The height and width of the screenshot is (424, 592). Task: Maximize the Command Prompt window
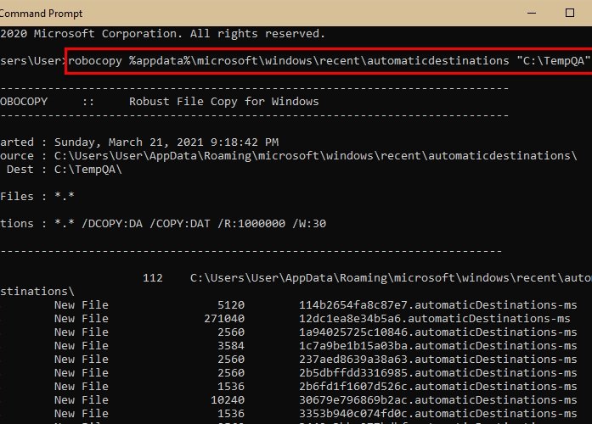(570, 13)
